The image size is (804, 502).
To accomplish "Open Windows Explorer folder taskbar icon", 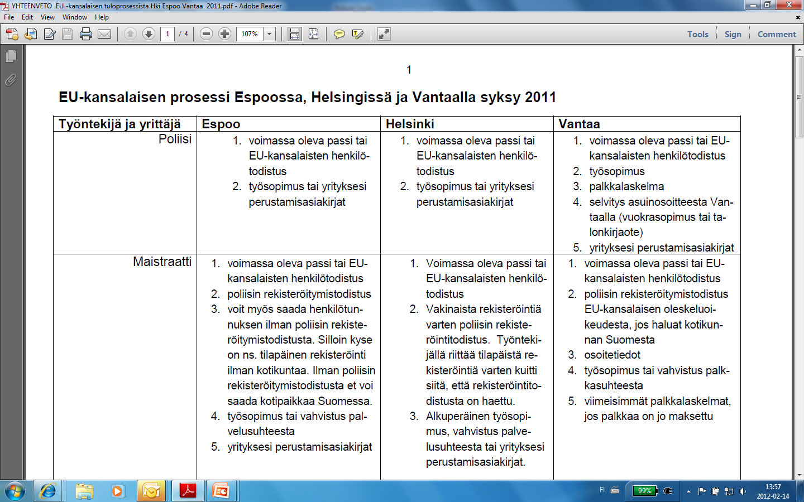I will click(x=84, y=491).
